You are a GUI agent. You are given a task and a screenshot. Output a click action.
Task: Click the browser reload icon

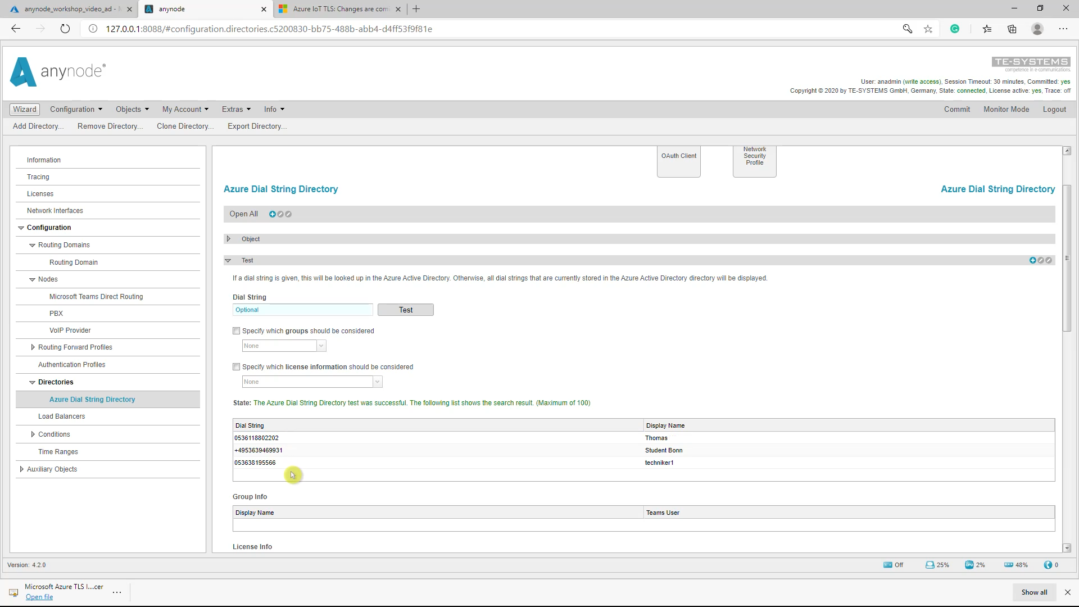coord(65,29)
